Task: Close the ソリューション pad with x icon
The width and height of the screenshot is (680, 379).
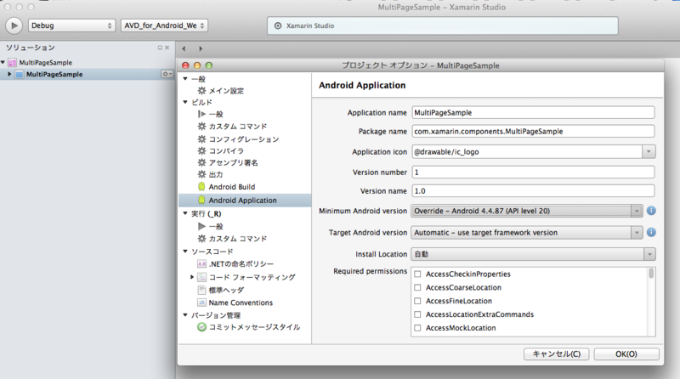Action: 167,48
